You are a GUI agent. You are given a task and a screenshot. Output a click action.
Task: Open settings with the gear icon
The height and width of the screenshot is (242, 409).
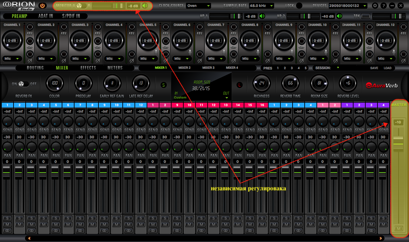coord(375,6)
